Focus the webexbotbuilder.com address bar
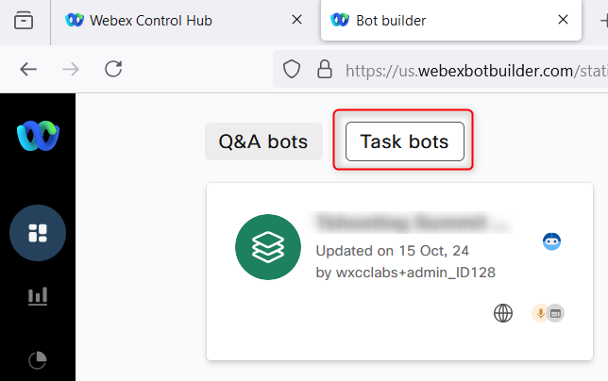Image resolution: width=608 pixels, height=381 pixels. point(472,69)
